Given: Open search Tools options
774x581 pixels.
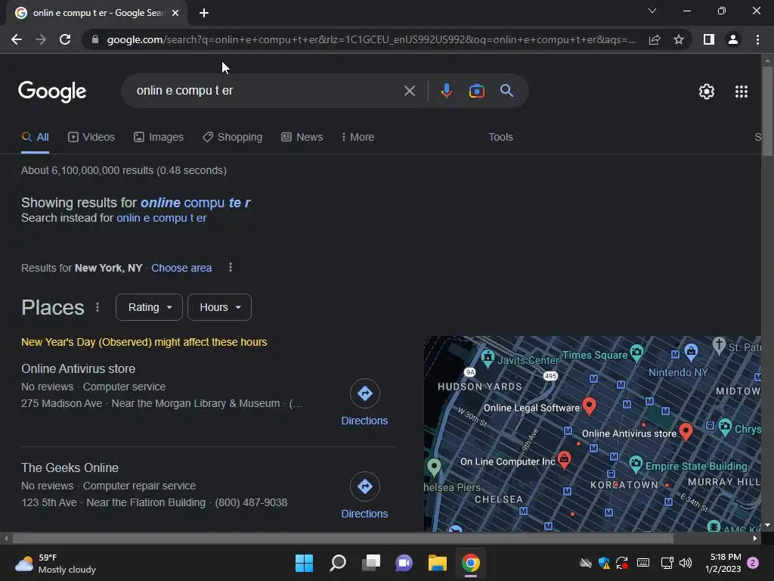Looking at the screenshot, I should [x=500, y=138].
